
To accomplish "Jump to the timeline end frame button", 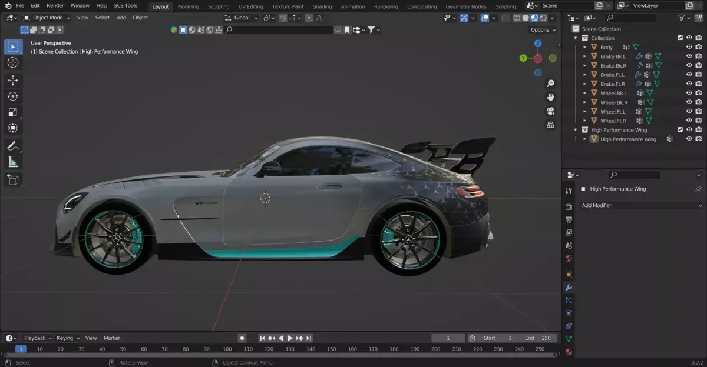I will (x=309, y=338).
